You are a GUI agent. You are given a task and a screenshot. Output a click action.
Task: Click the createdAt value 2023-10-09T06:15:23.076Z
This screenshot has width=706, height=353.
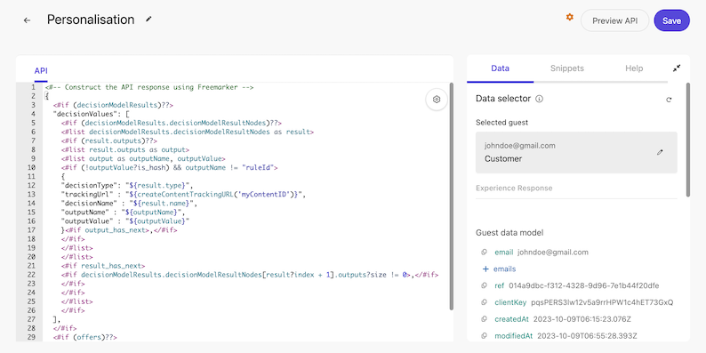pos(582,319)
